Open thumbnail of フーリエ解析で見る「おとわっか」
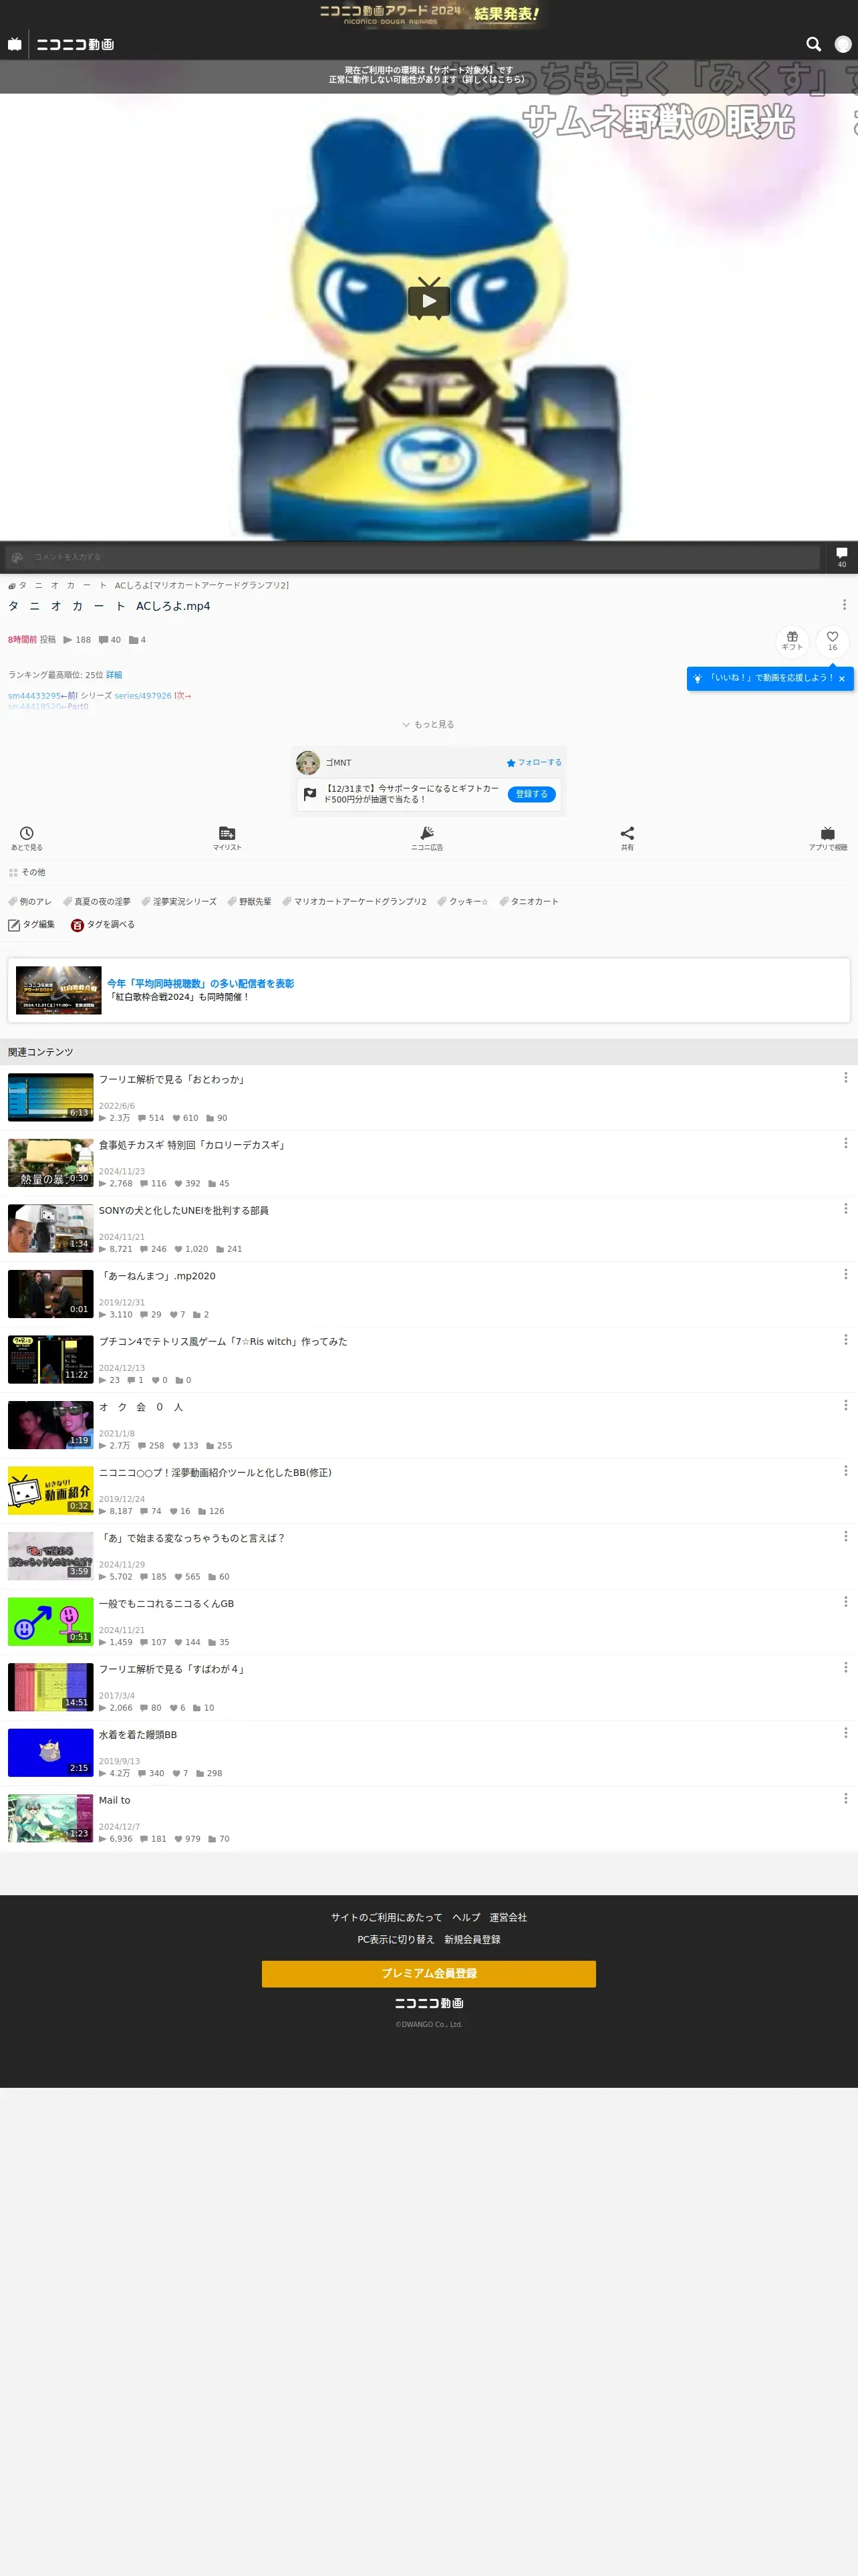 pyautogui.click(x=51, y=1097)
